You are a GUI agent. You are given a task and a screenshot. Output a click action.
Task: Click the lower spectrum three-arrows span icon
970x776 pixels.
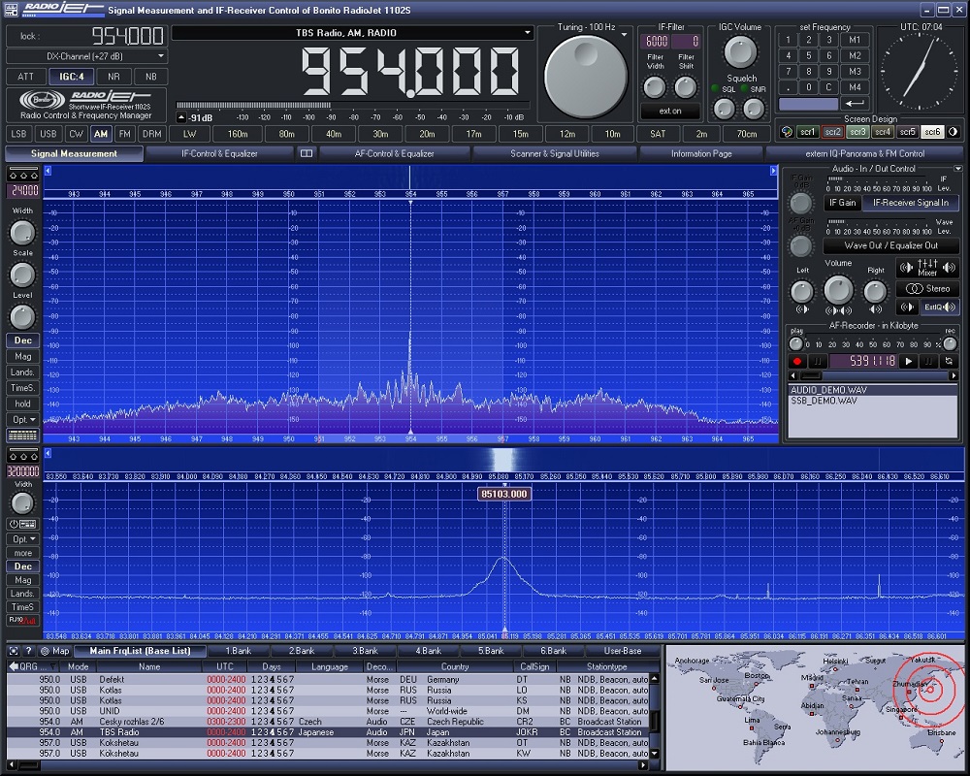(x=23, y=456)
